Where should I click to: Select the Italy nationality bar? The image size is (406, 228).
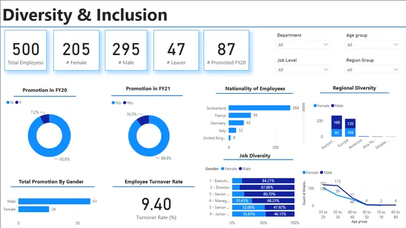coord(232,130)
